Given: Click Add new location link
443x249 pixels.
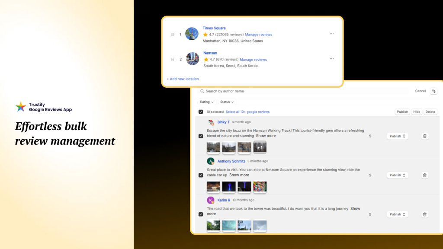Looking at the screenshot, I should pyautogui.click(x=183, y=79).
